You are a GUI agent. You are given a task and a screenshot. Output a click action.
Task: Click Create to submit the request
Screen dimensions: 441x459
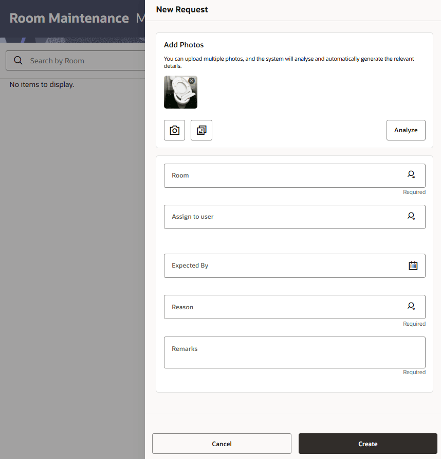pyautogui.click(x=368, y=444)
